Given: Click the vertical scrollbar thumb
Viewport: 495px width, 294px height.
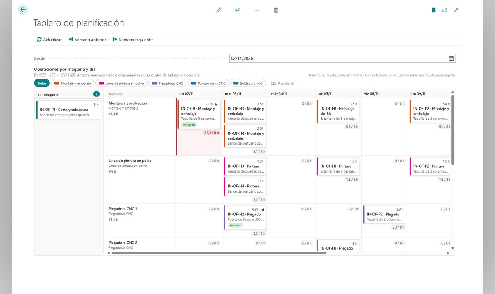Looking at the screenshot, I should tap(453, 130).
